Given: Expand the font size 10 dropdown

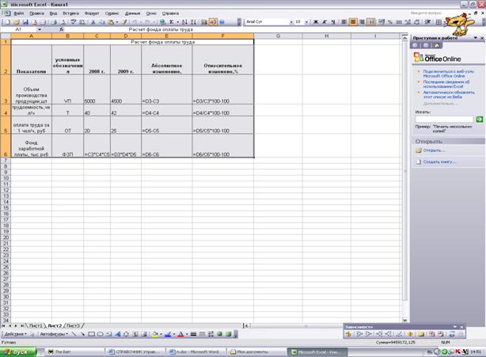Looking at the screenshot, I should (307, 22).
